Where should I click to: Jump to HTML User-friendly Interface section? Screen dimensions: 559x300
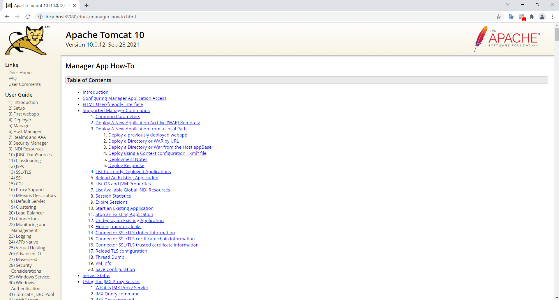(x=113, y=104)
